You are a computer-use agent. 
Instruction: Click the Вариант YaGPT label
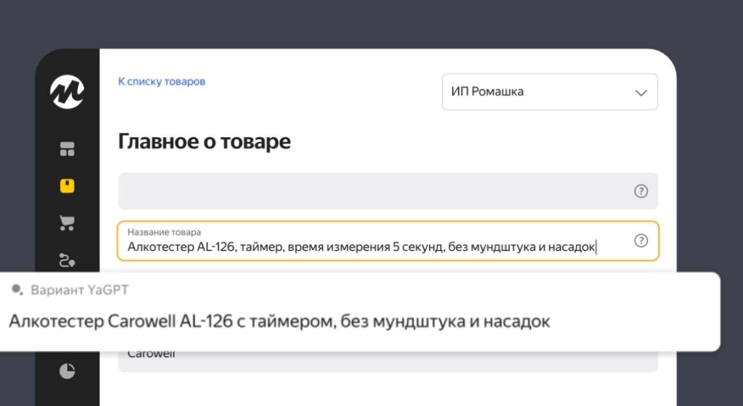[80, 290]
